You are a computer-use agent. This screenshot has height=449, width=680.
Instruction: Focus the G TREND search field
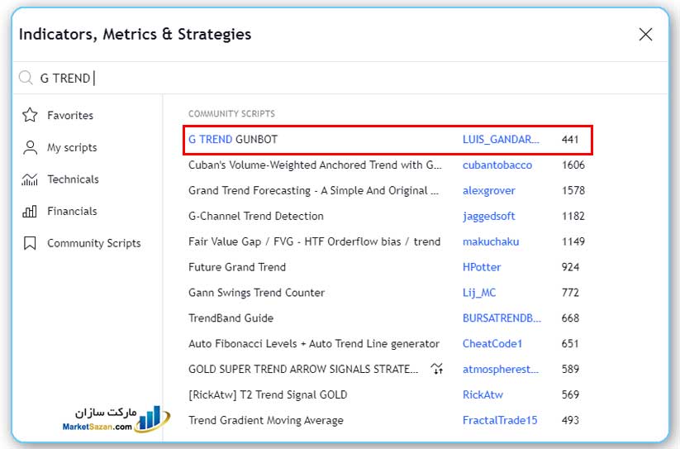(330, 78)
